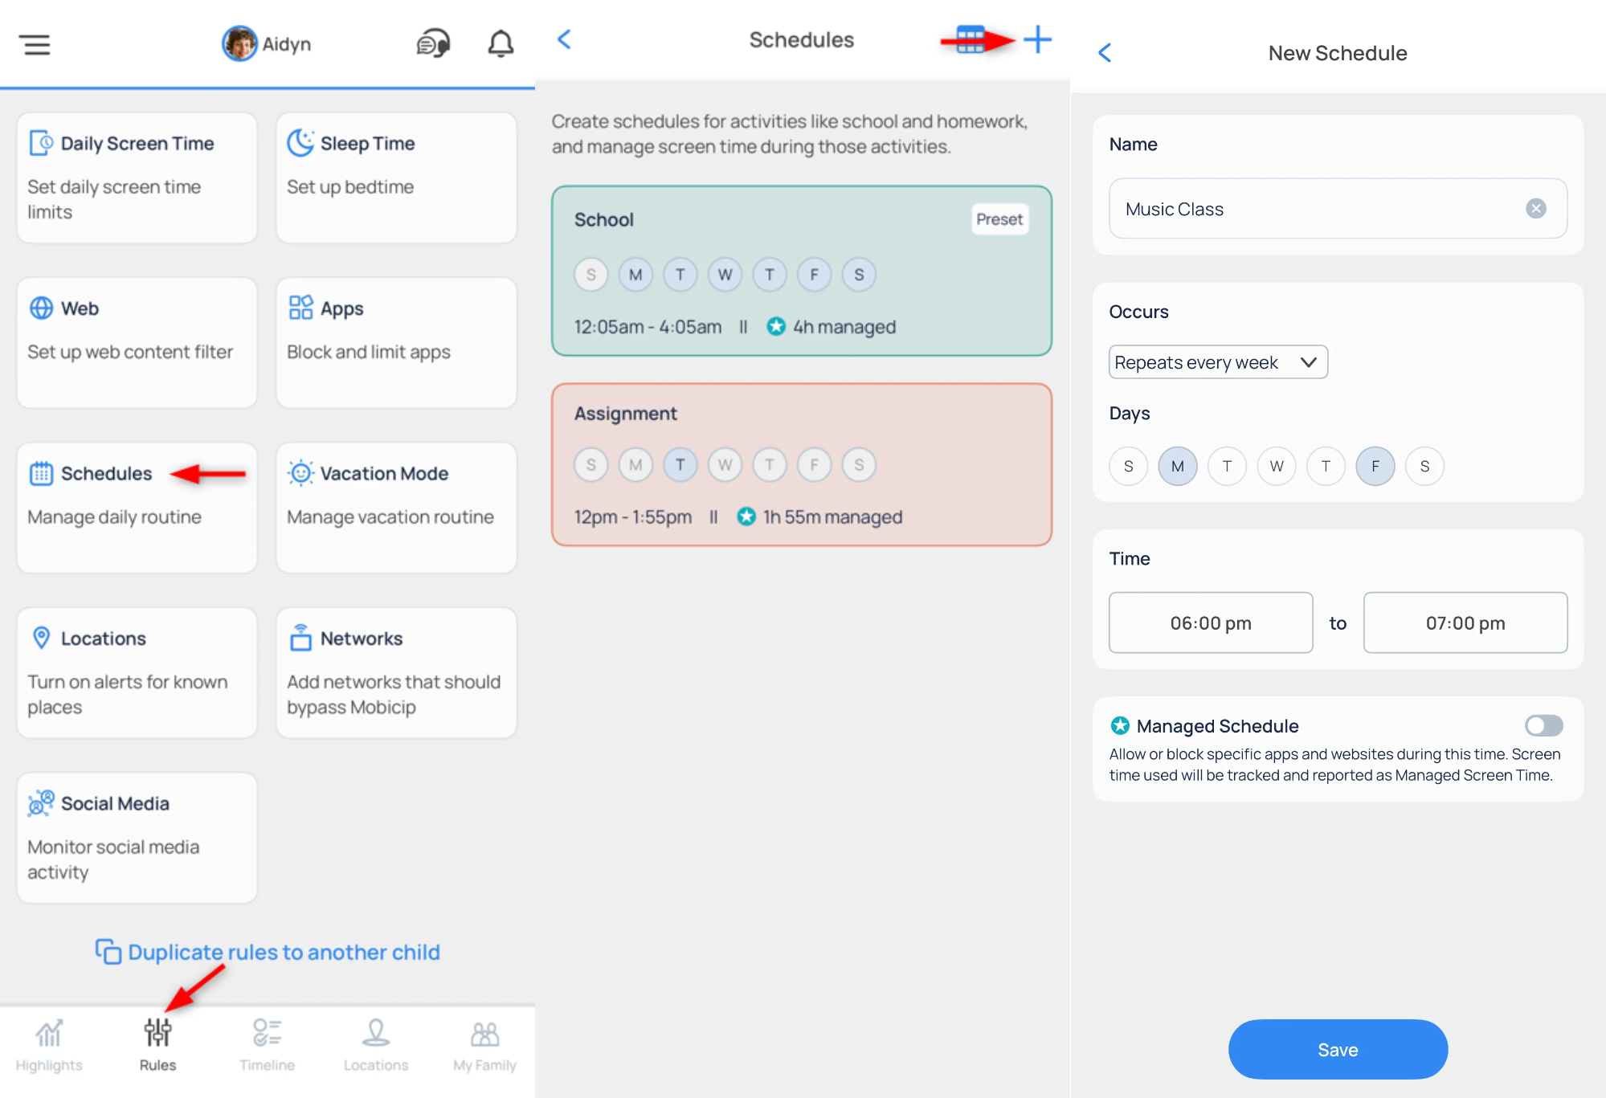
Task: Open Vacation Mode rule
Action: point(396,508)
